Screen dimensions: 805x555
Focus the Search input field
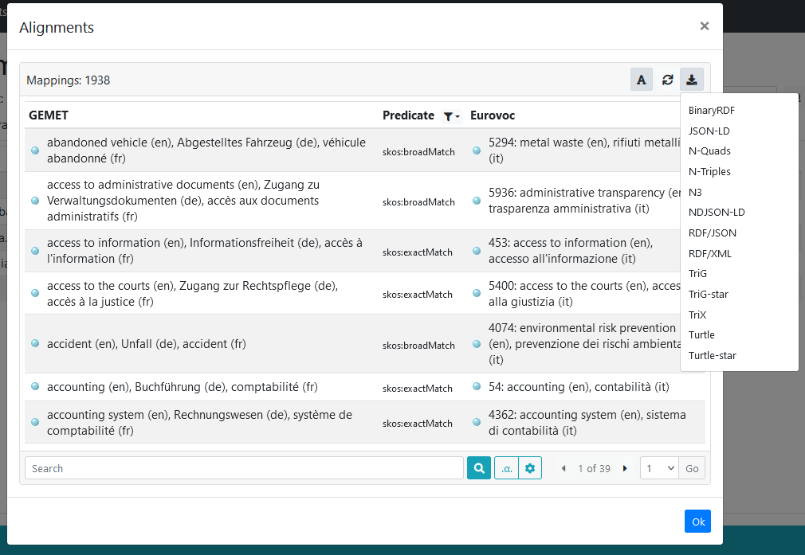tap(244, 467)
